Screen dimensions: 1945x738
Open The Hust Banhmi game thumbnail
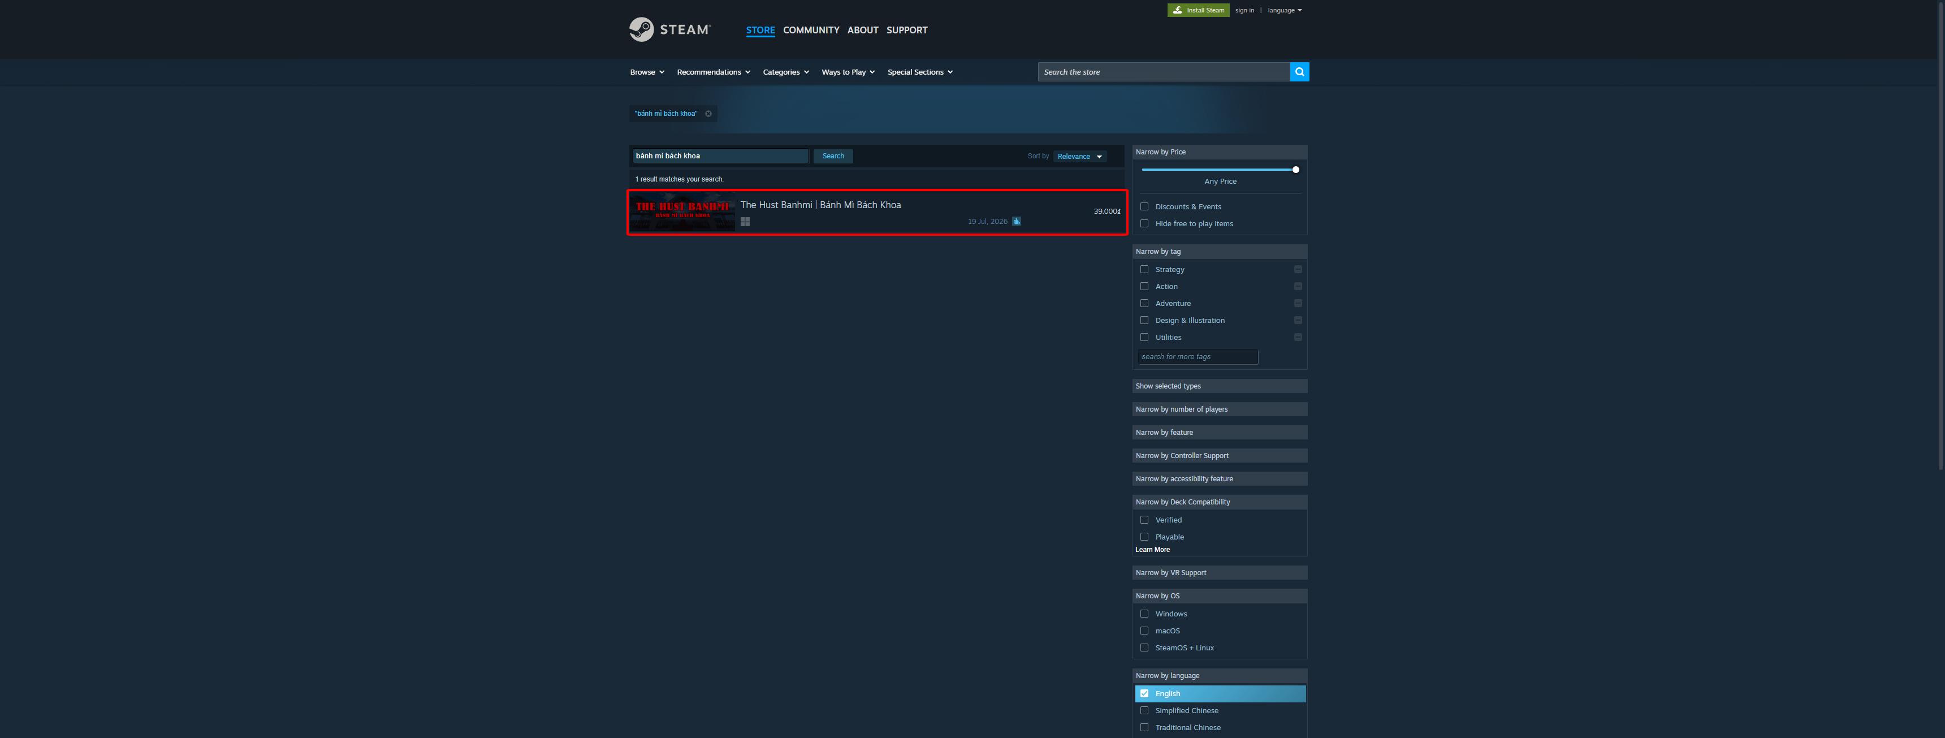[x=682, y=212]
